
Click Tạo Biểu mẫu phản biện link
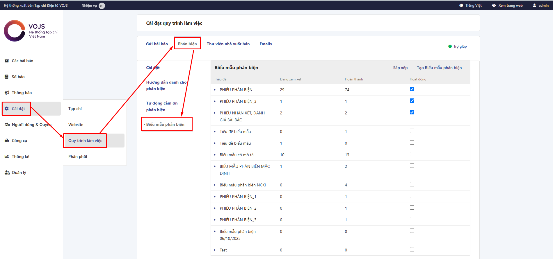click(x=439, y=68)
